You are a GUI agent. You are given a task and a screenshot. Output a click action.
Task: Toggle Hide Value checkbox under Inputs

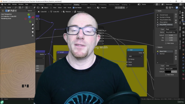(166, 43)
